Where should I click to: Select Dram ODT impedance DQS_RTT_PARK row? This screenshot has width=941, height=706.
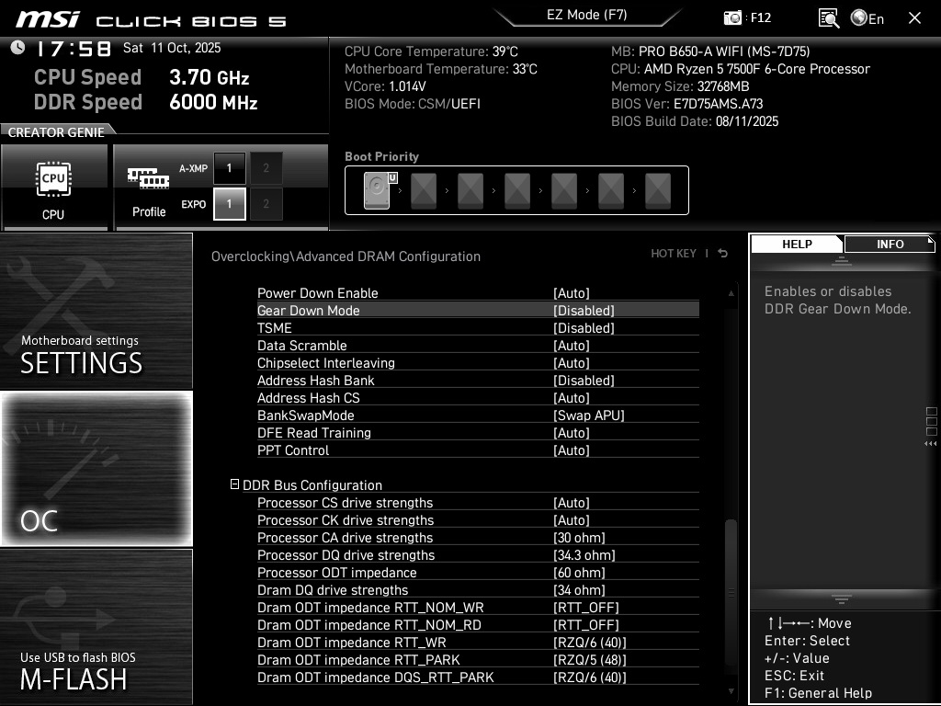[x=478, y=678]
